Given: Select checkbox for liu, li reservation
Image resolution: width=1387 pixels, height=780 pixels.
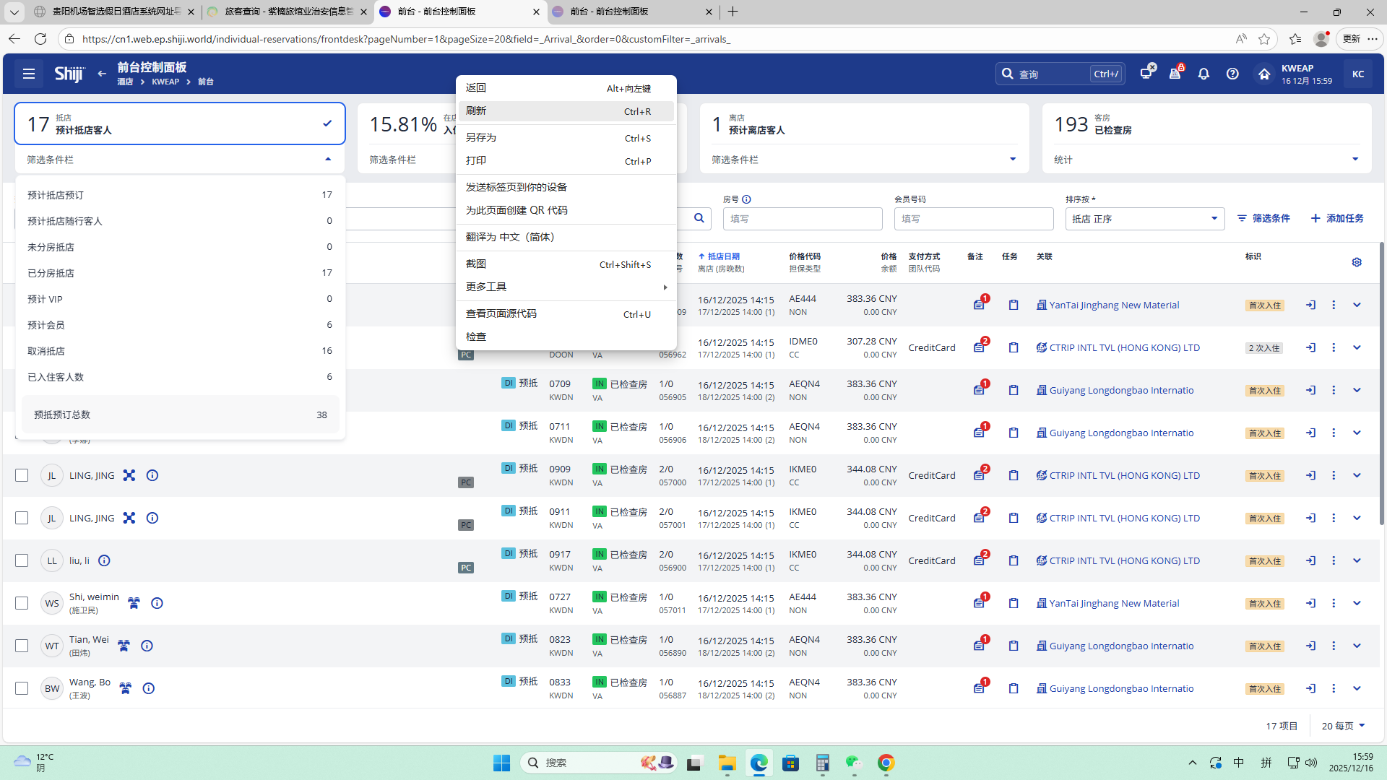Looking at the screenshot, I should click(x=22, y=560).
